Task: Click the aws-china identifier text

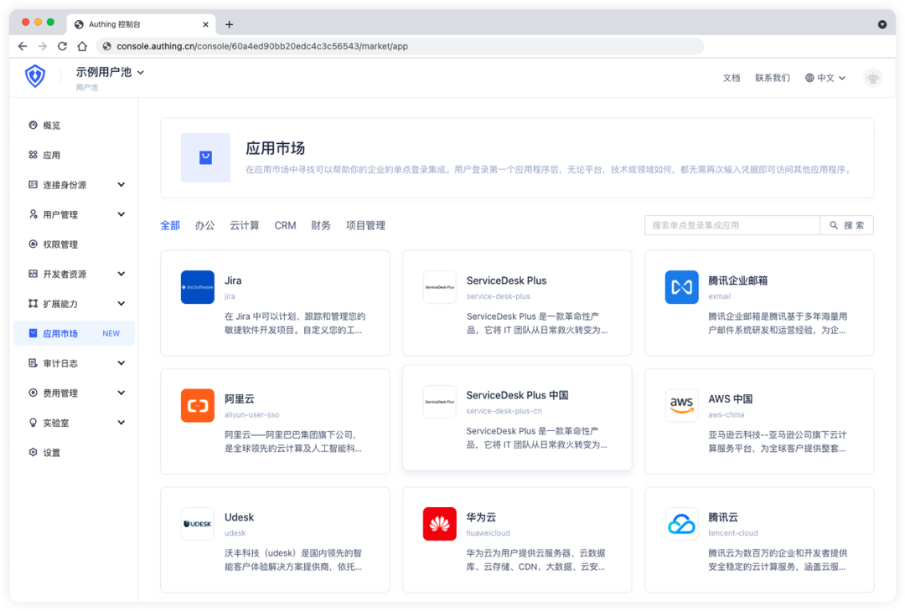Action: tap(726, 414)
